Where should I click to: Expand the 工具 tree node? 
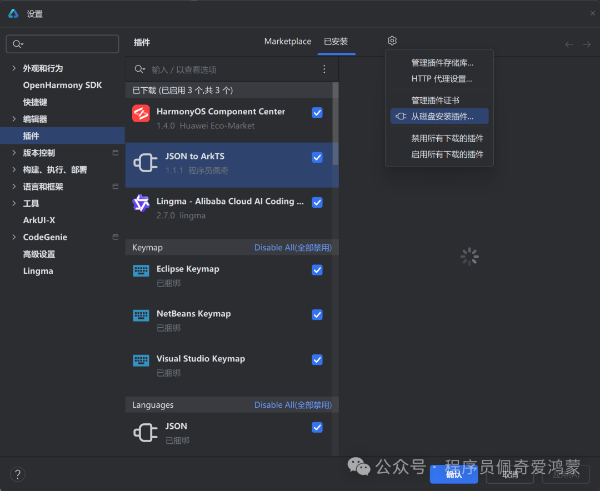coord(14,203)
